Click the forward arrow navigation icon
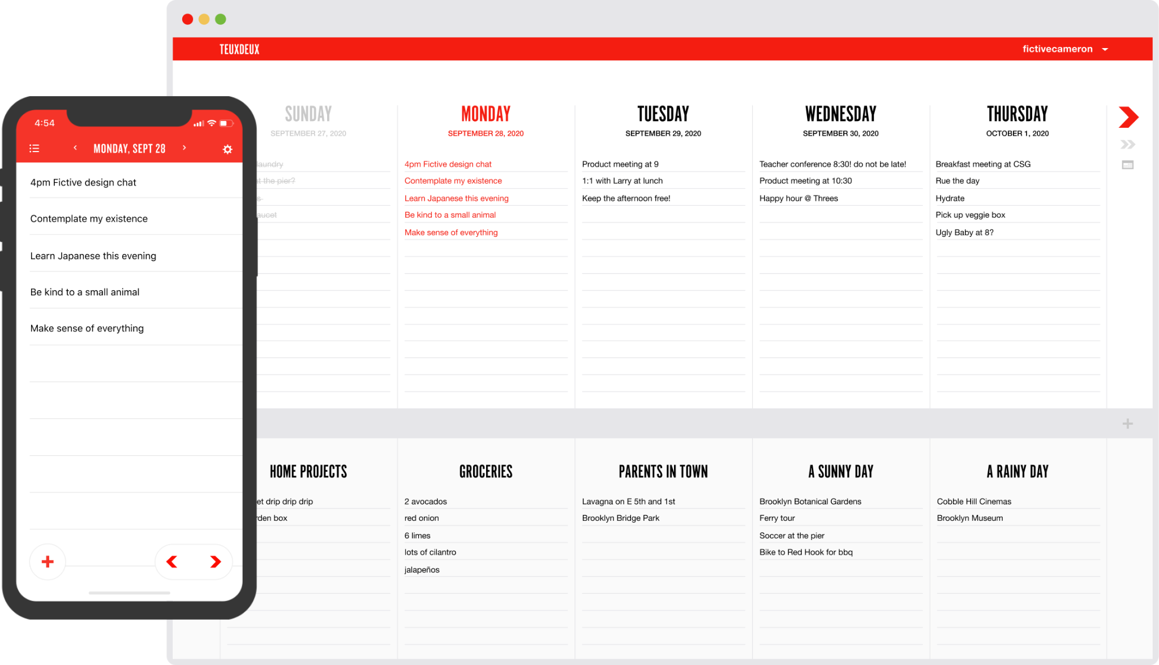This screenshot has height=665, width=1159. 1128,117
